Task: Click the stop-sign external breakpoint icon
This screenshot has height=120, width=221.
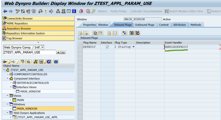Action: pyautogui.click(x=88, y=11)
